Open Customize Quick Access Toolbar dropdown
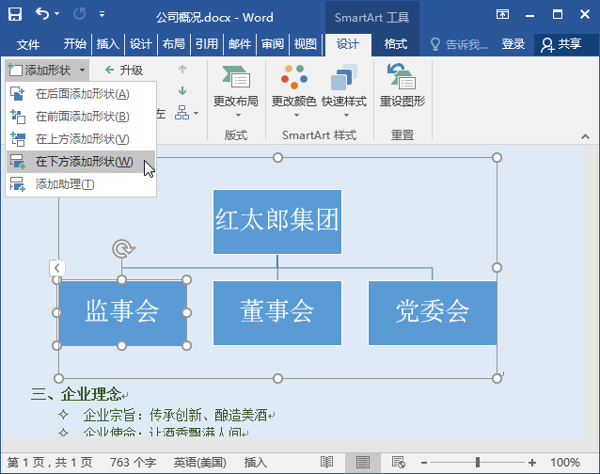This screenshot has width=600, height=474. [x=102, y=14]
